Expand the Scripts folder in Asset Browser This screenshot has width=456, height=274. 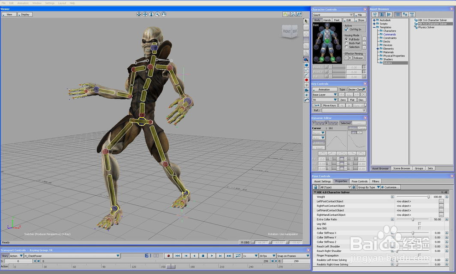(x=374, y=24)
